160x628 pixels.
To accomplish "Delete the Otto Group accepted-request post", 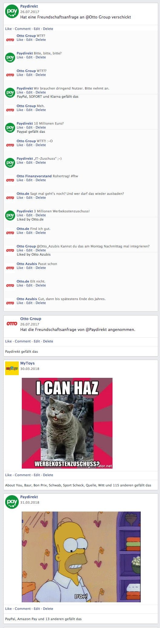I will (48, 341).
